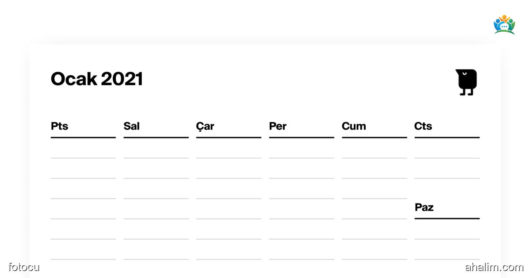This screenshot has height=278, width=530.
Task: Click the Sal day column header
Action: pyautogui.click(x=132, y=126)
